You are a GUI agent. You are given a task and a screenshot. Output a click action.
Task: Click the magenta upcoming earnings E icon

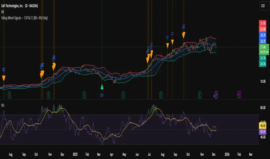[x=239, y=95]
